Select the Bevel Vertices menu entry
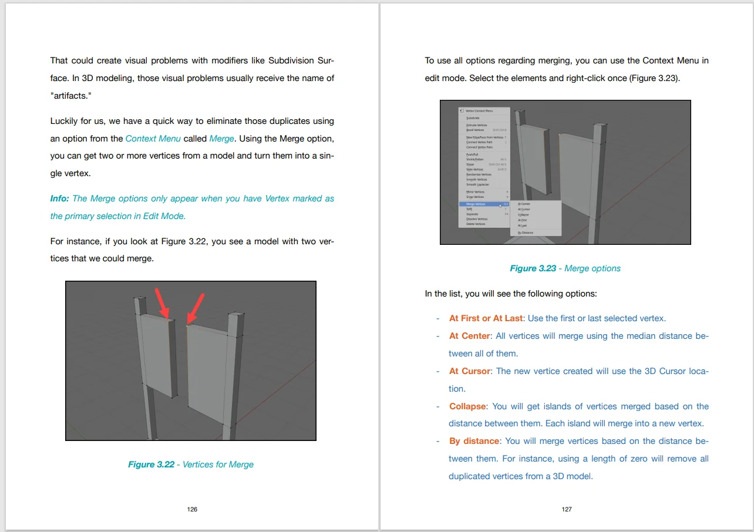Image resolution: width=754 pixels, height=532 pixels. [x=475, y=130]
